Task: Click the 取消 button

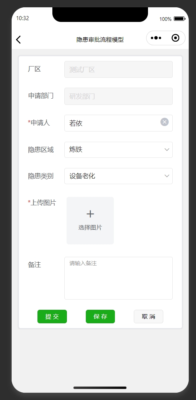Action: tap(148, 317)
